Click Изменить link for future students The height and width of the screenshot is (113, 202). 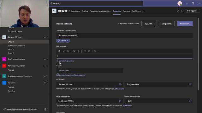120,89
